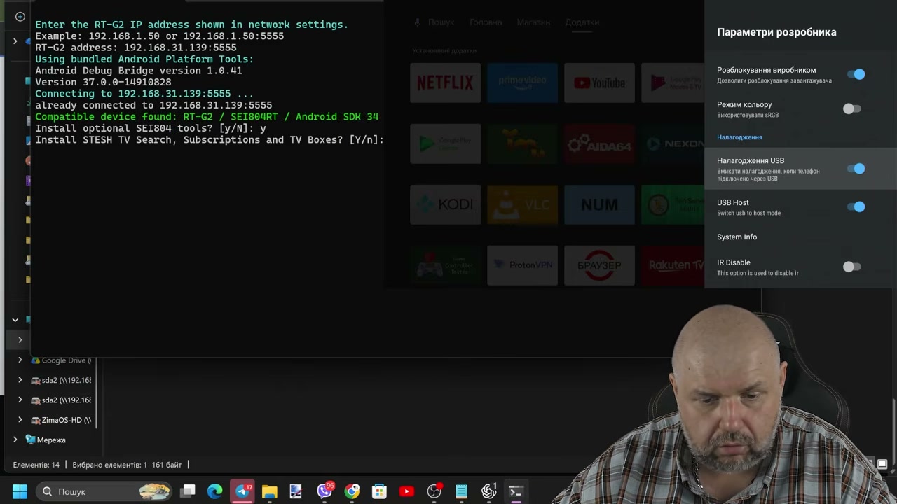Open the image editor taskbar icon next to File Explorer
The image size is (897, 504).
296,491
